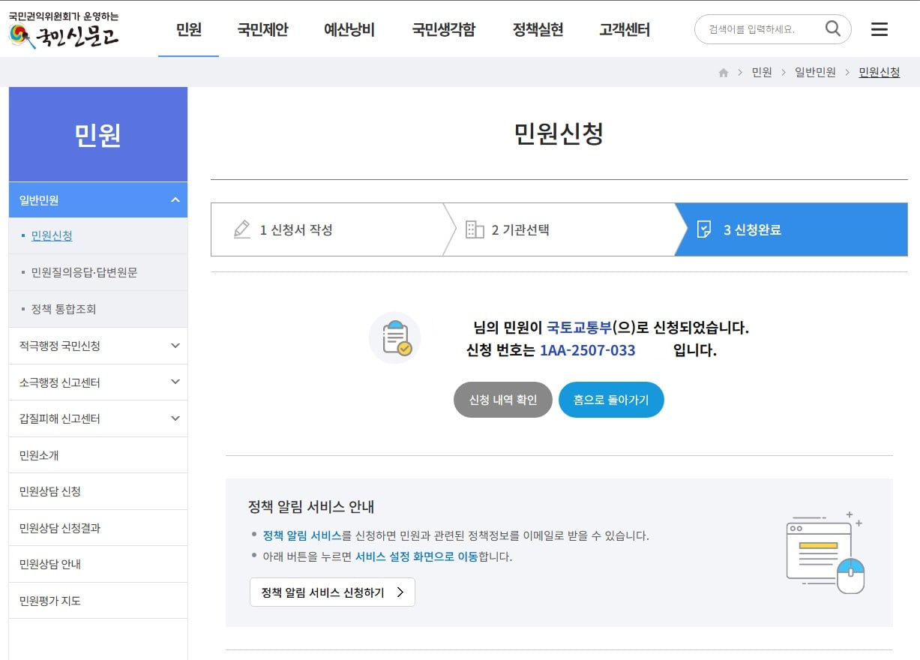This screenshot has width=920, height=660.
Task: Open the 국민제안 top menu
Action: pos(262,29)
